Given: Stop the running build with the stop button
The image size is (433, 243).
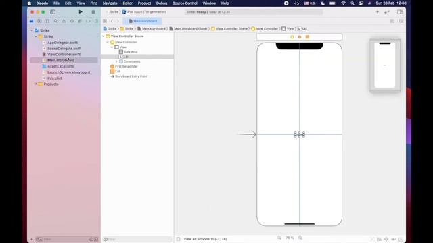Looking at the screenshot, I should click(93, 12).
